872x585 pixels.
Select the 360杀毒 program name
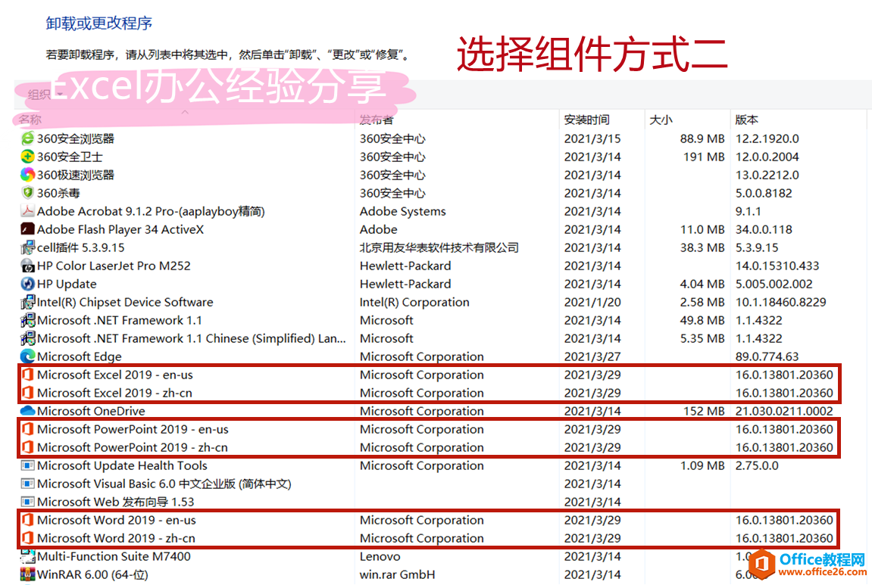coord(58,193)
